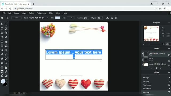Collapse the Layers panel

[x=169, y=49]
